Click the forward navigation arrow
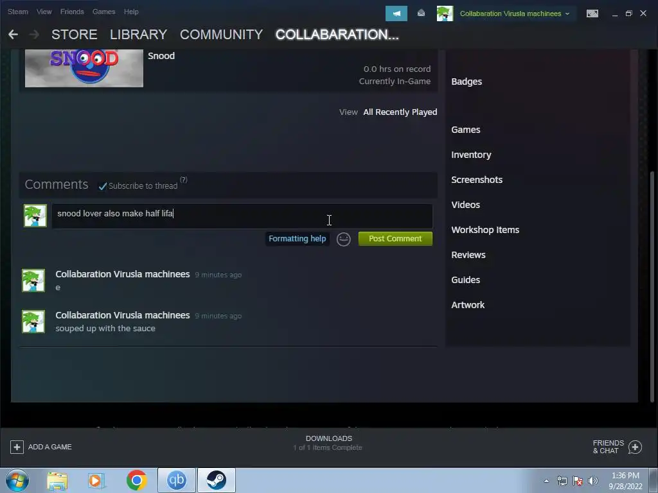 (35, 35)
